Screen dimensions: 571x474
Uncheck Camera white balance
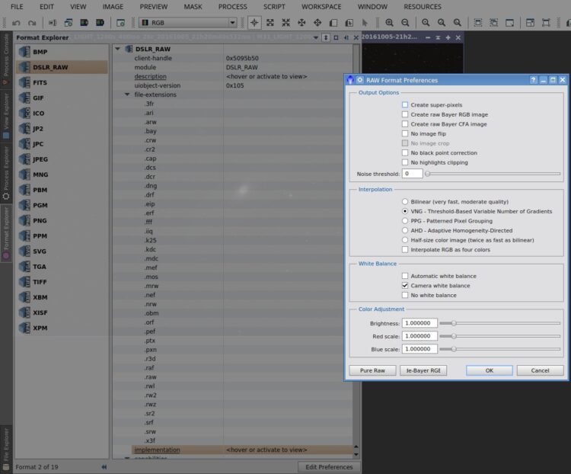click(x=405, y=286)
